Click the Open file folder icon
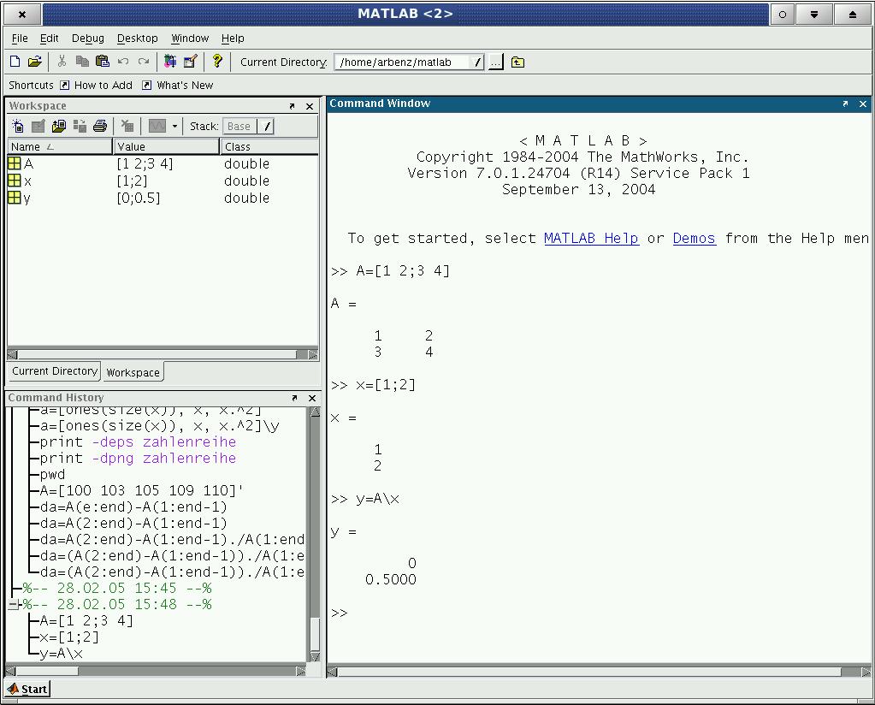This screenshot has width=875, height=705. 35,62
